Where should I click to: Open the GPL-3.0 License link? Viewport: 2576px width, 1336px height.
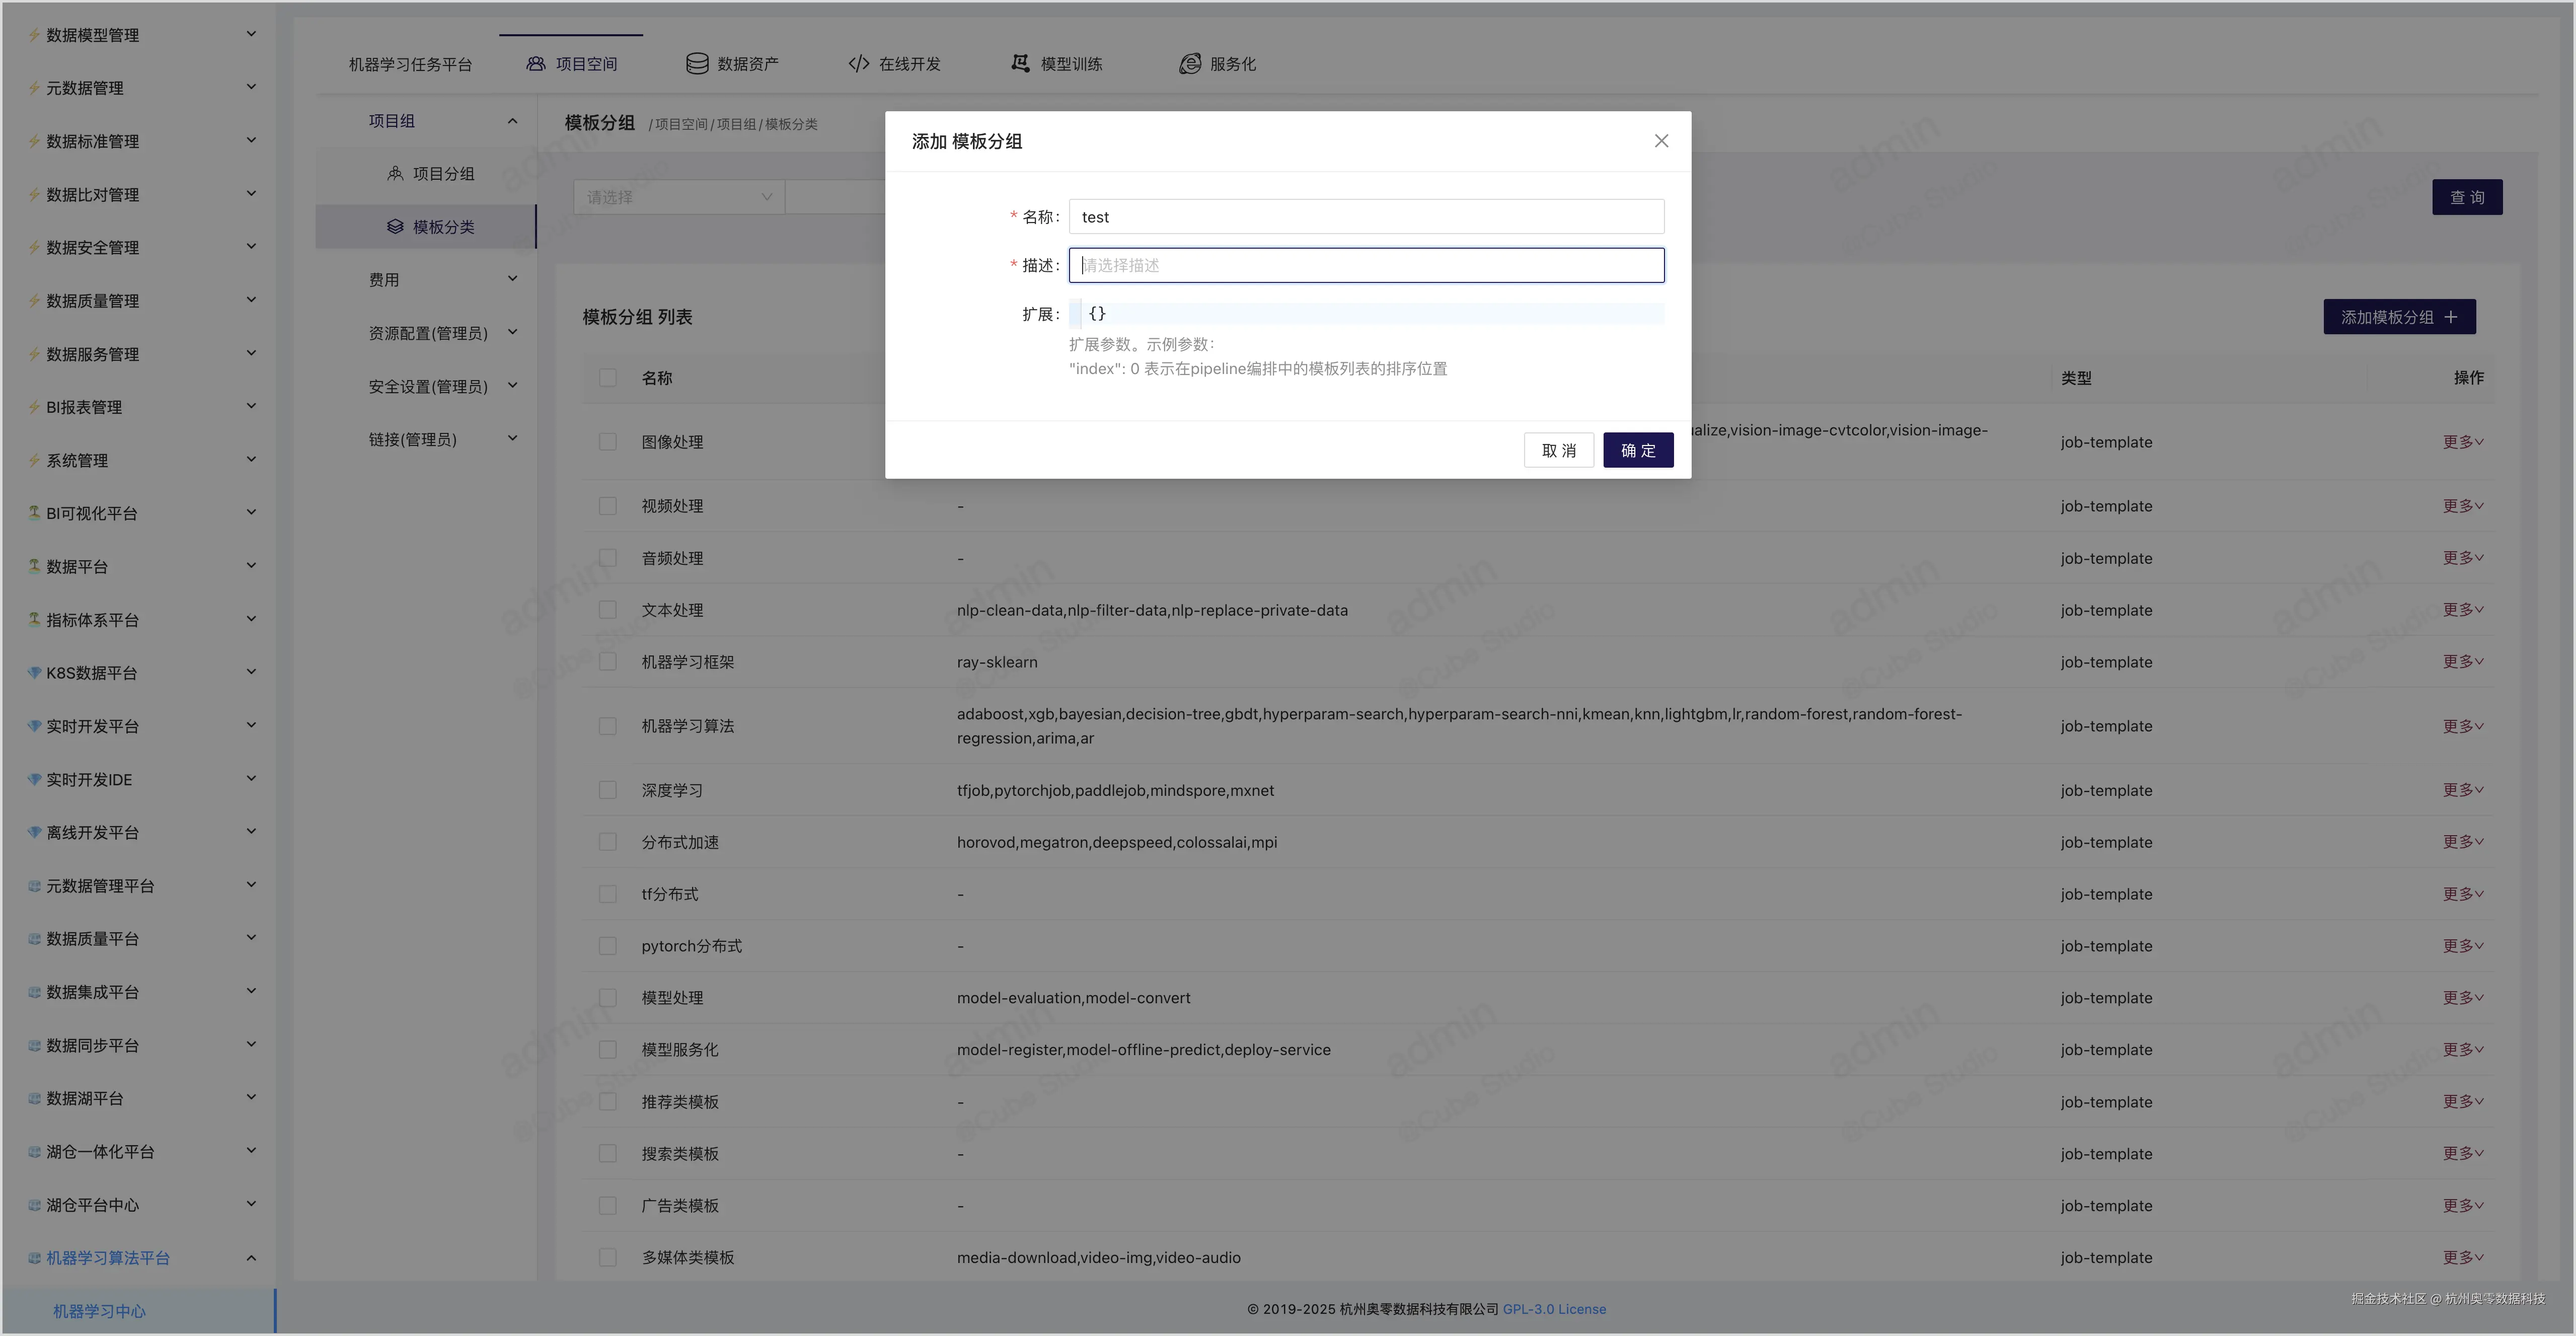point(1554,1309)
